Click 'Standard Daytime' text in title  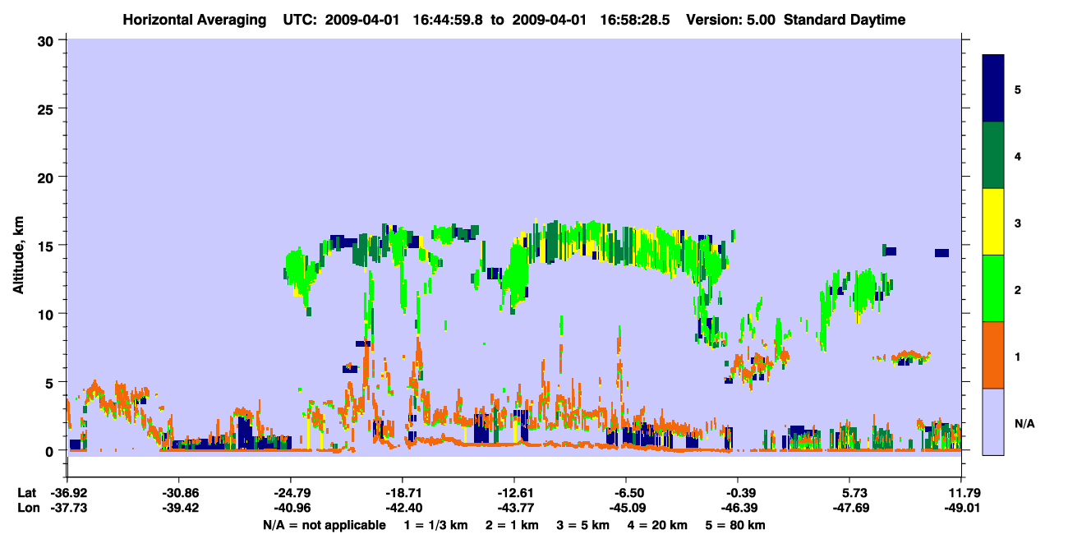pos(845,20)
